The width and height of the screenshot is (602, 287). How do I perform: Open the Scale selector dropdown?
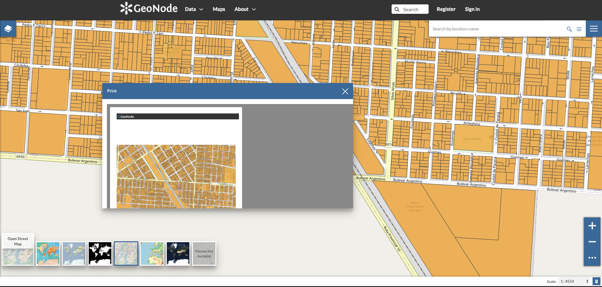tap(574, 281)
